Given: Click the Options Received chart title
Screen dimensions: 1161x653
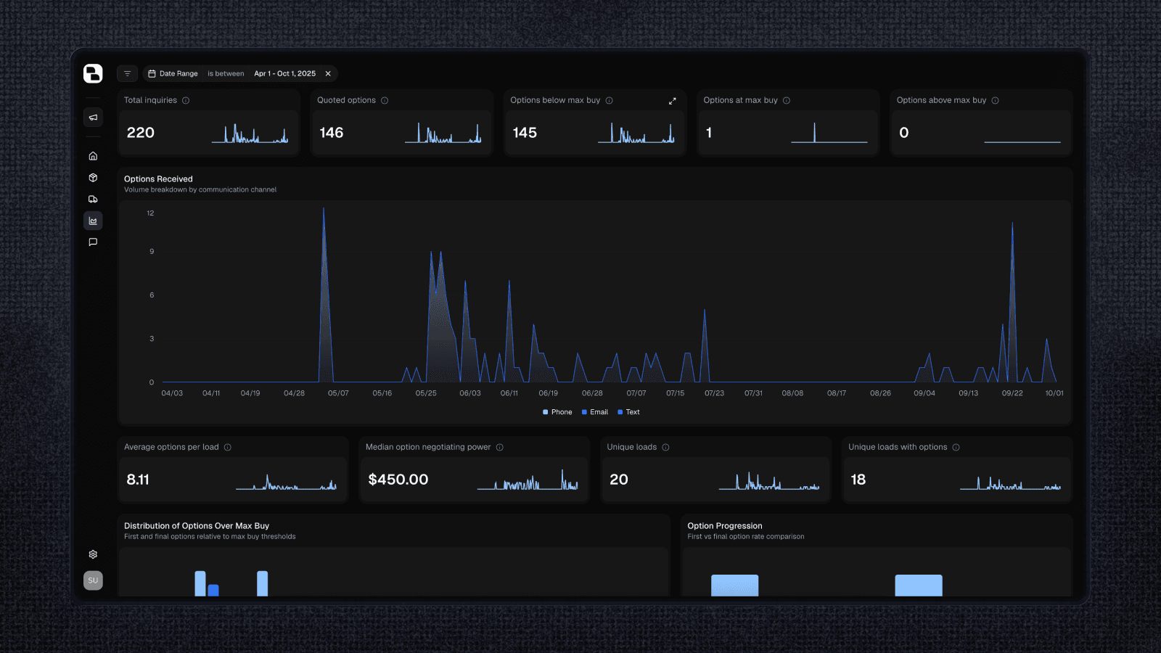Looking at the screenshot, I should point(158,179).
